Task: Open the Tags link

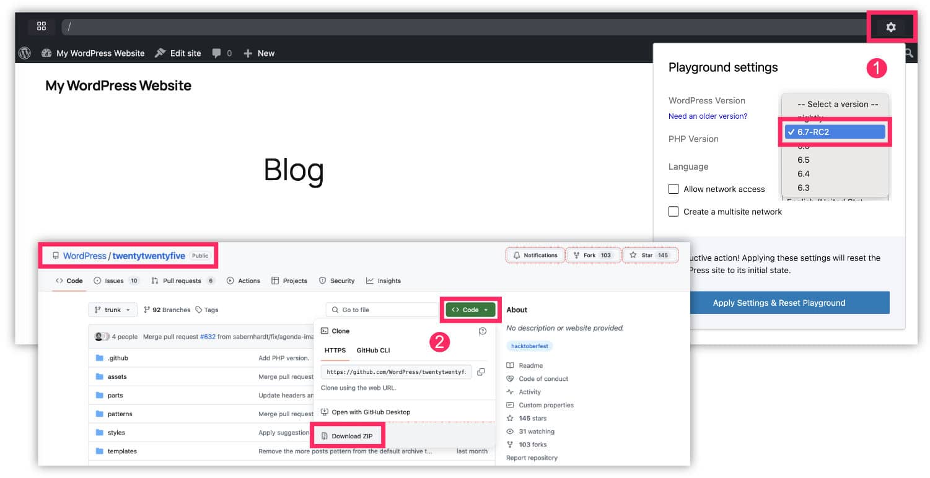Action: click(x=207, y=310)
